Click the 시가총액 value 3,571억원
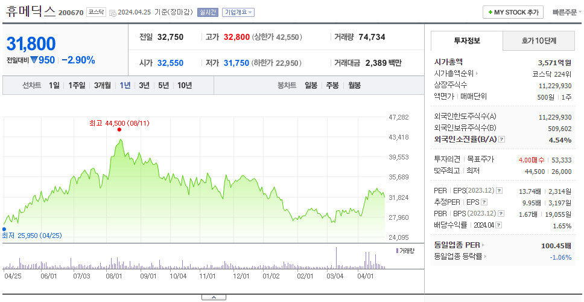This screenshot has height=302, width=584. [x=554, y=62]
